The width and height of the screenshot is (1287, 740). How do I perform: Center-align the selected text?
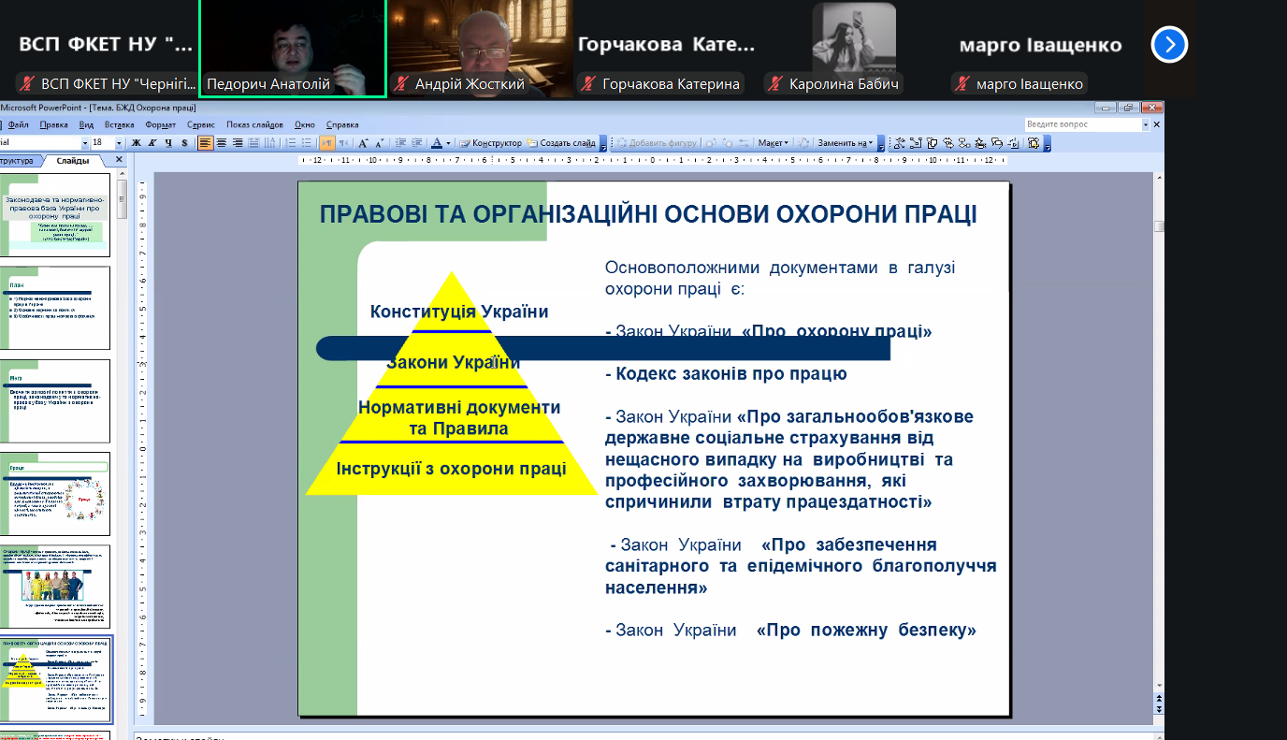click(x=222, y=143)
